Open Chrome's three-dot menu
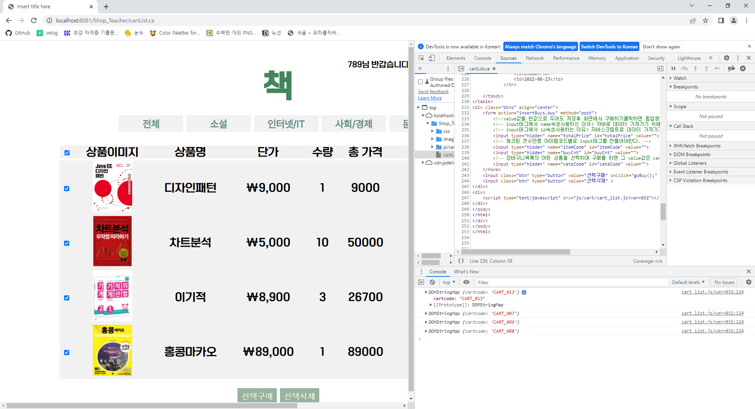This screenshot has height=409, width=755. tap(746, 20)
